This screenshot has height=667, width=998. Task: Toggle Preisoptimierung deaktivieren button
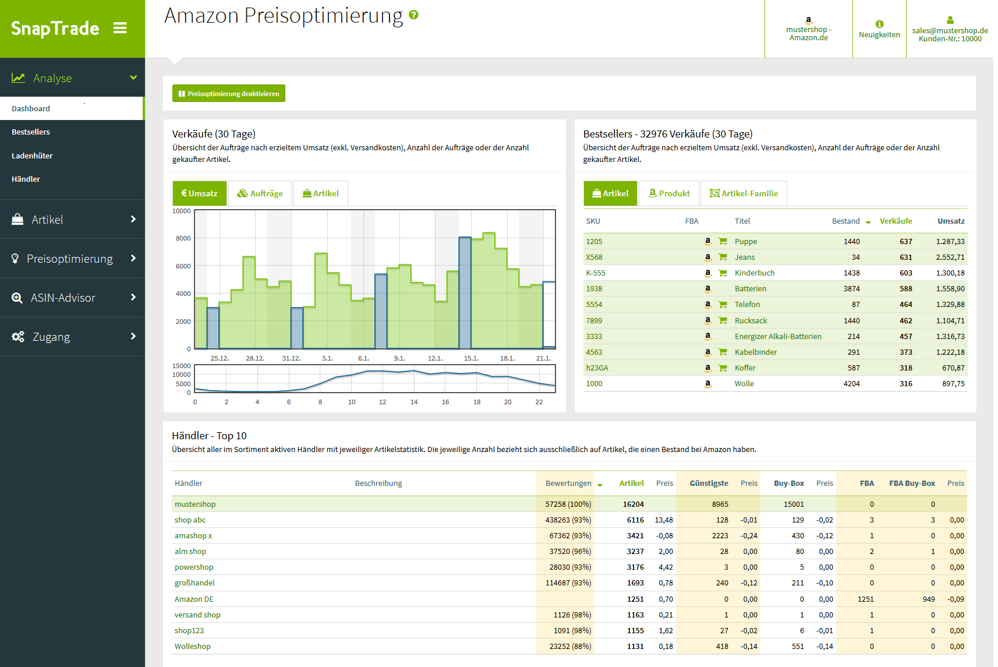pos(228,94)
